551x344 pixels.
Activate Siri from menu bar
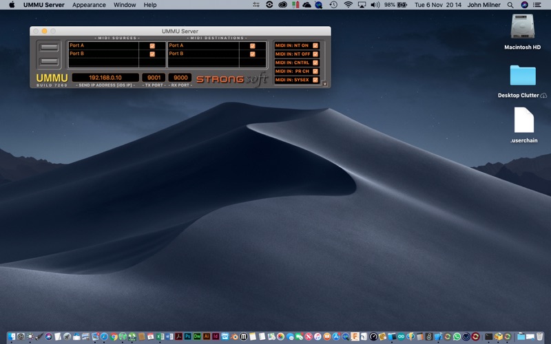click(524, 5)
